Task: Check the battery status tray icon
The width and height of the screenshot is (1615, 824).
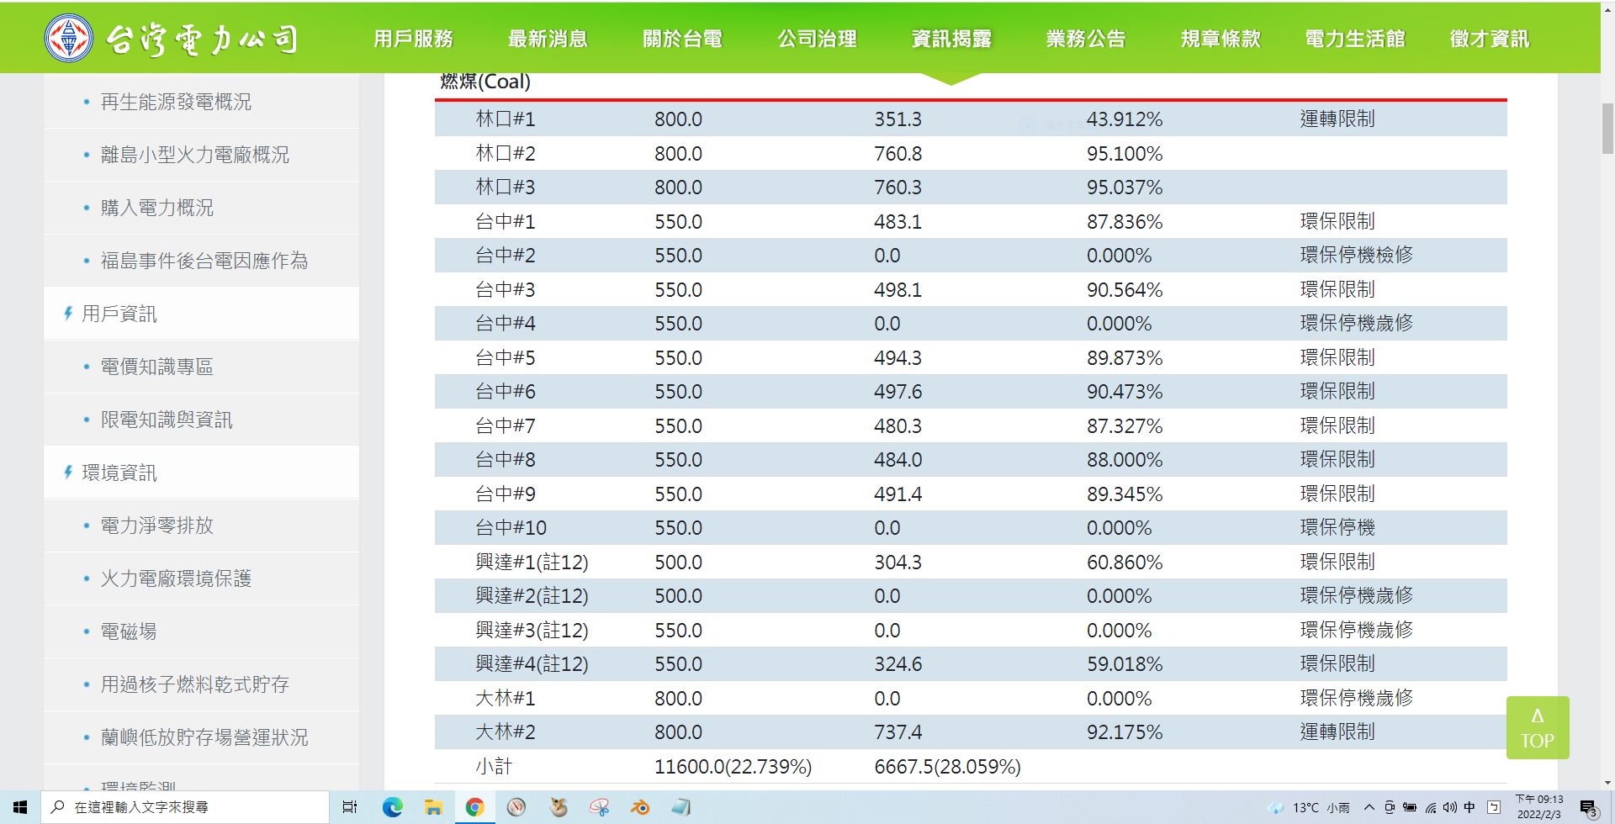Action: pyautogui.click(x=1410, y=807)
